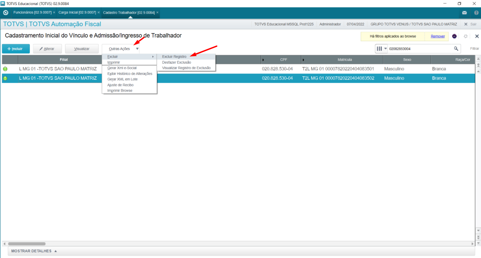The height and width of the screenshot is (258, 481).
Task: Click the dark purple round icon beside Remover
Action: (x=455, y=36)
